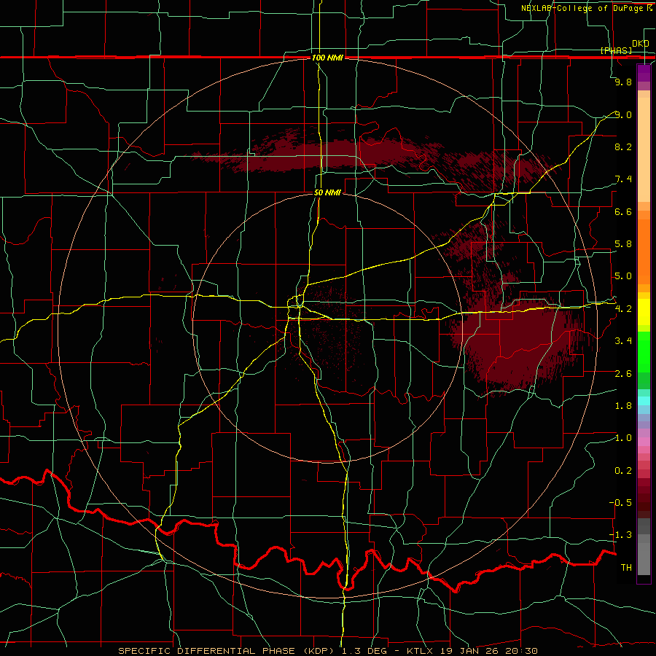Pick the cyan band of color bar
This screenshot has height=656, width=656.
coord(644,401)
